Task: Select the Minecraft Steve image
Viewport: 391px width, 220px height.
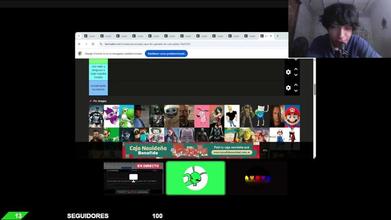Action: click(142, 135)
